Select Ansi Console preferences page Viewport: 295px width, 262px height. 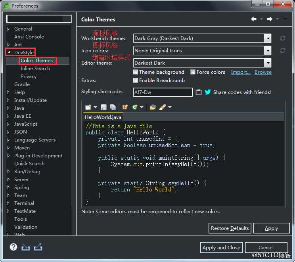29,37
